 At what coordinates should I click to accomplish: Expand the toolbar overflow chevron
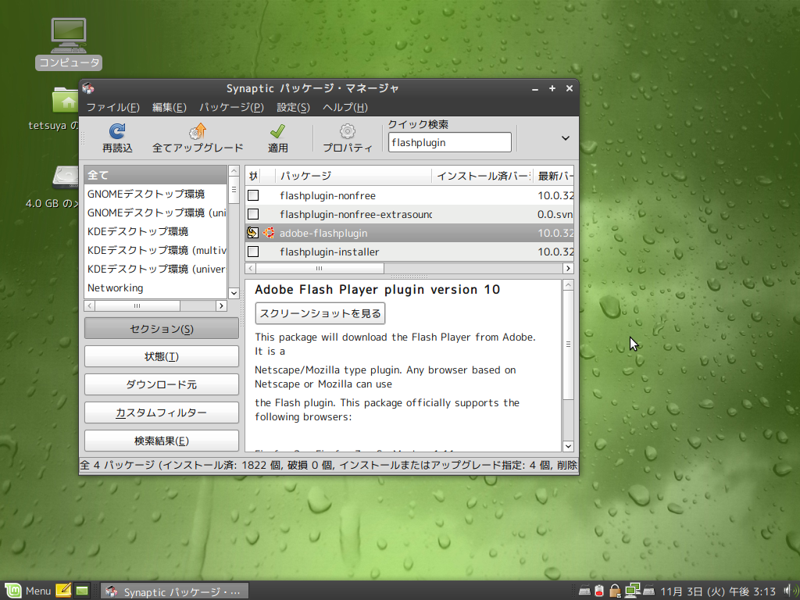(x=566, y=138)
